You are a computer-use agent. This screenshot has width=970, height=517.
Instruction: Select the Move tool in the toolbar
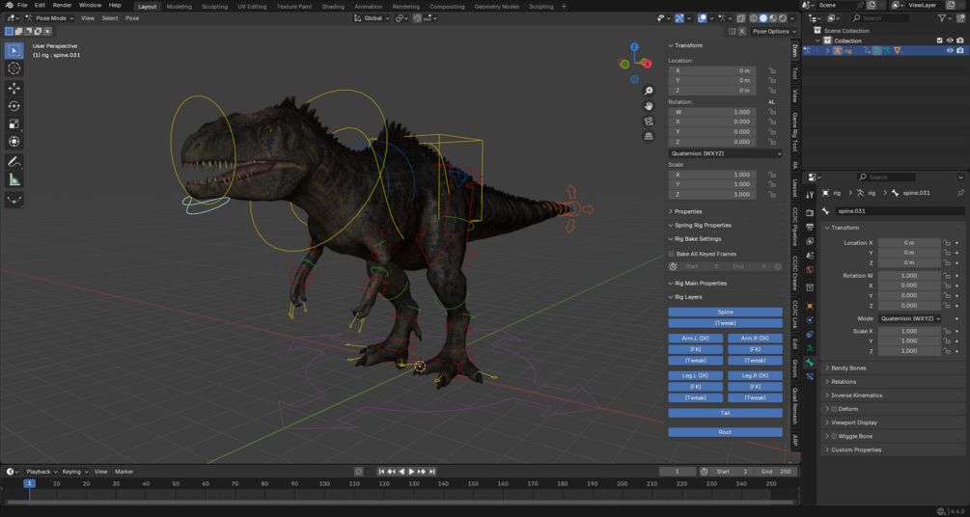pos(14,88)
